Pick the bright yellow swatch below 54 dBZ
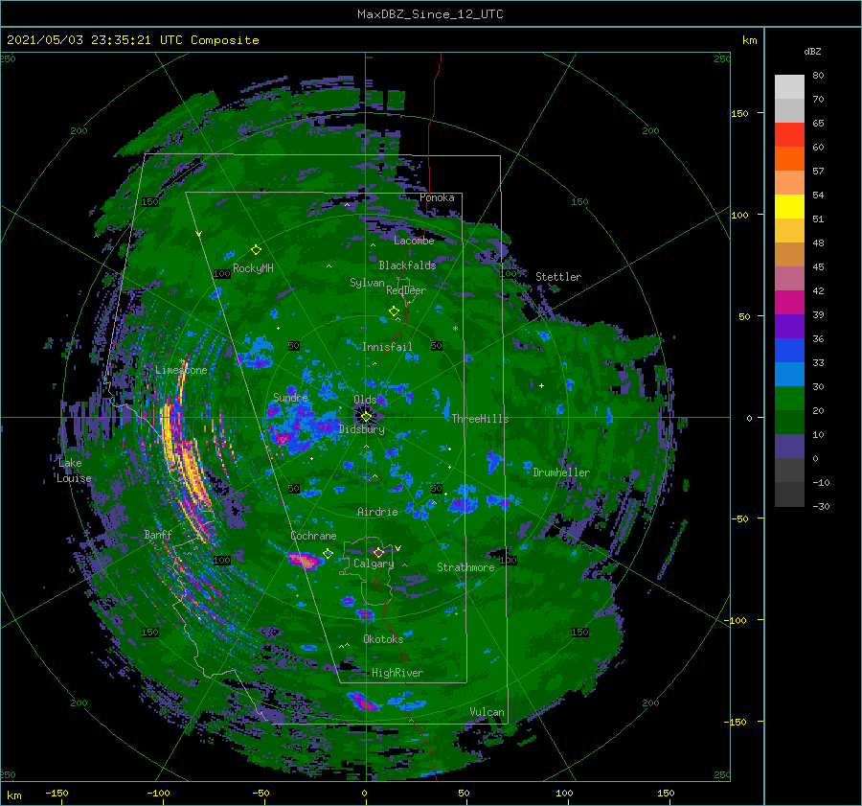 789,207
